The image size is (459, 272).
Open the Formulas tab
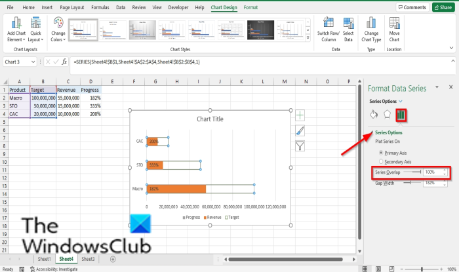pos(100,7)
